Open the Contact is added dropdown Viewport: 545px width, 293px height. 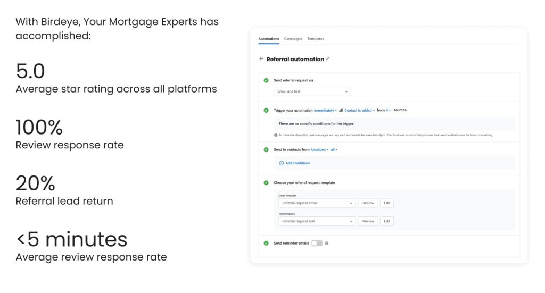359,110
